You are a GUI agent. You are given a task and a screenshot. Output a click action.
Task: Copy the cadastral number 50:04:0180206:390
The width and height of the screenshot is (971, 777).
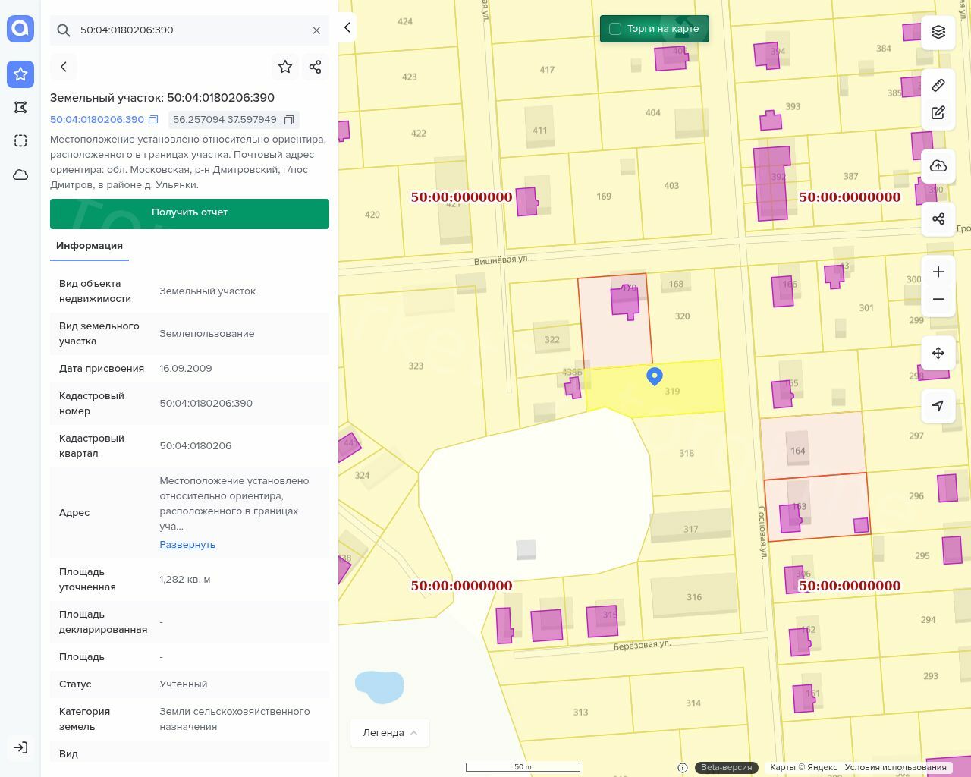pyautogui.click(x=153, y=120)
